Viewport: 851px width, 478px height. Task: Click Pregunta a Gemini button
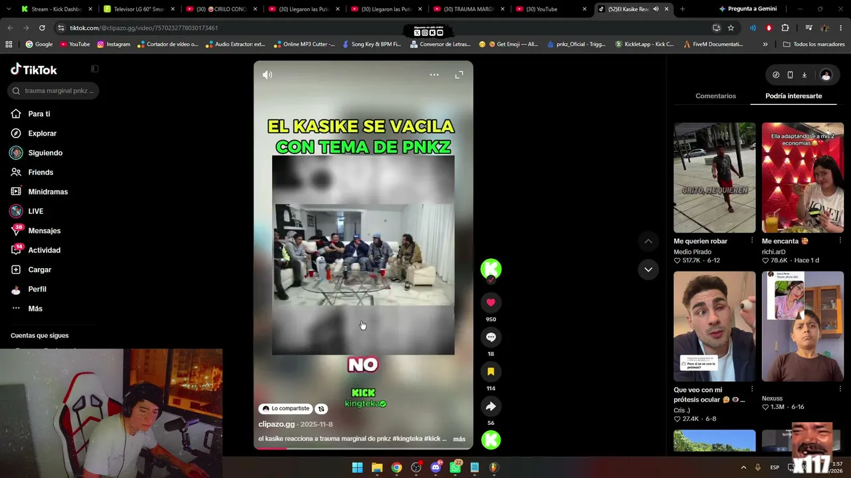tap(747, 9)
